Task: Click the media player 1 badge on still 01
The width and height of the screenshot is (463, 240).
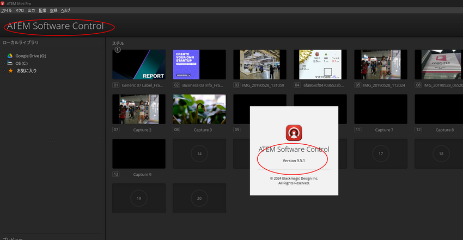Action: 118,50
